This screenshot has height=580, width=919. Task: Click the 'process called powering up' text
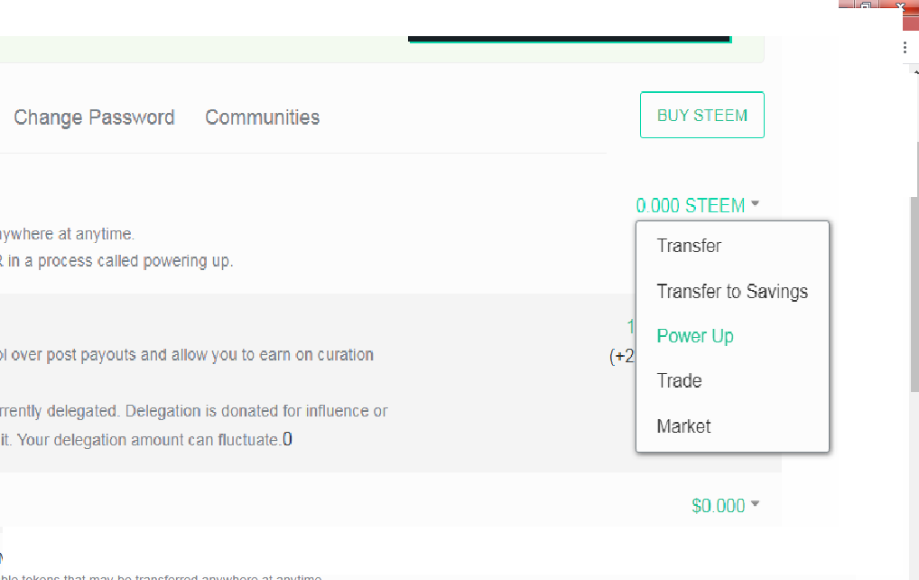[117, 261]
